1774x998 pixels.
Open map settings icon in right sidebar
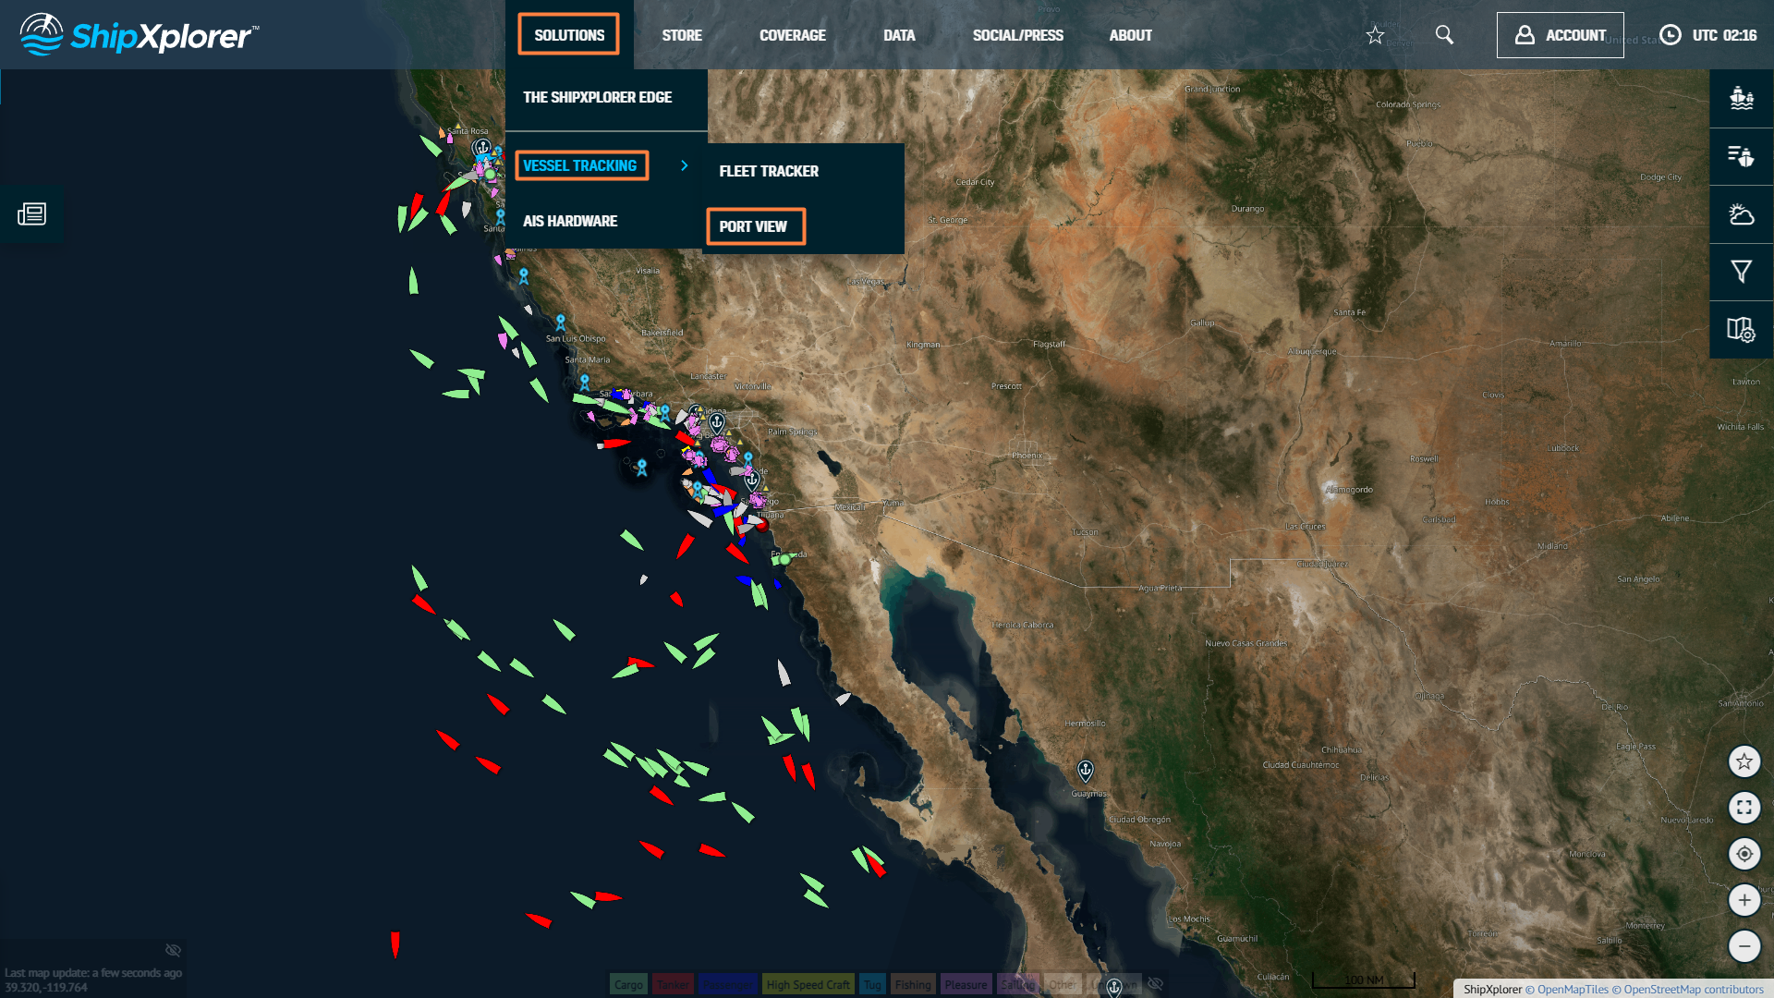coord(1741,329)
